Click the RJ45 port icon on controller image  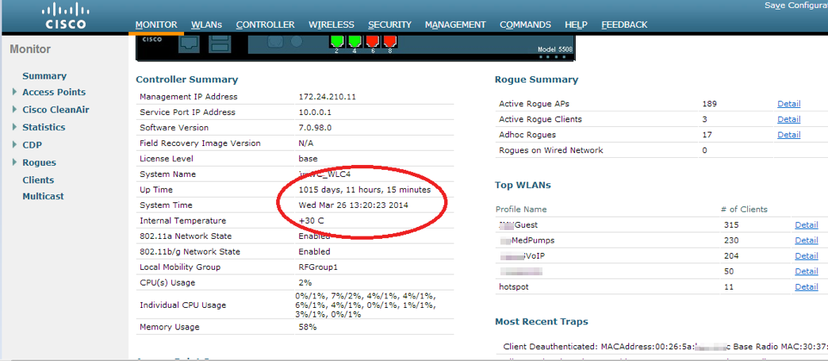point(190,44)
